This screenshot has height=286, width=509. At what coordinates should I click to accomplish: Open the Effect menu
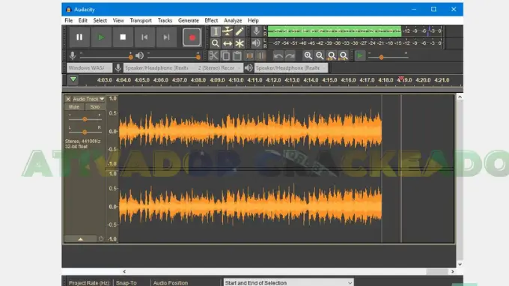[211, 20]
